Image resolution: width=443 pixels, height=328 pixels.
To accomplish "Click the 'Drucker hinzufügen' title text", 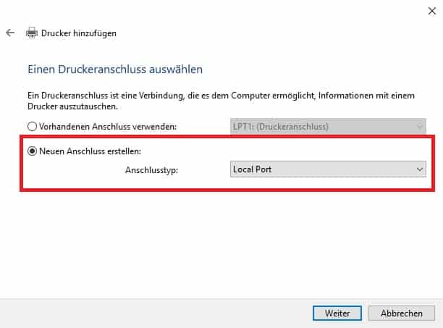I will [x=79, y=33].
